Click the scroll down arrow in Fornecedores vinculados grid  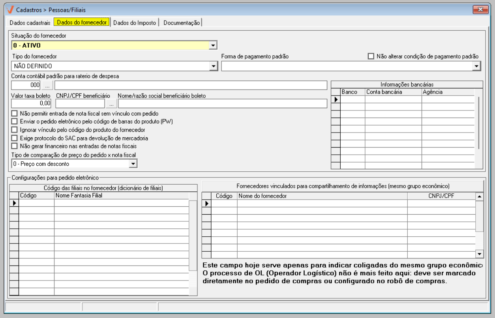point(479,254)
